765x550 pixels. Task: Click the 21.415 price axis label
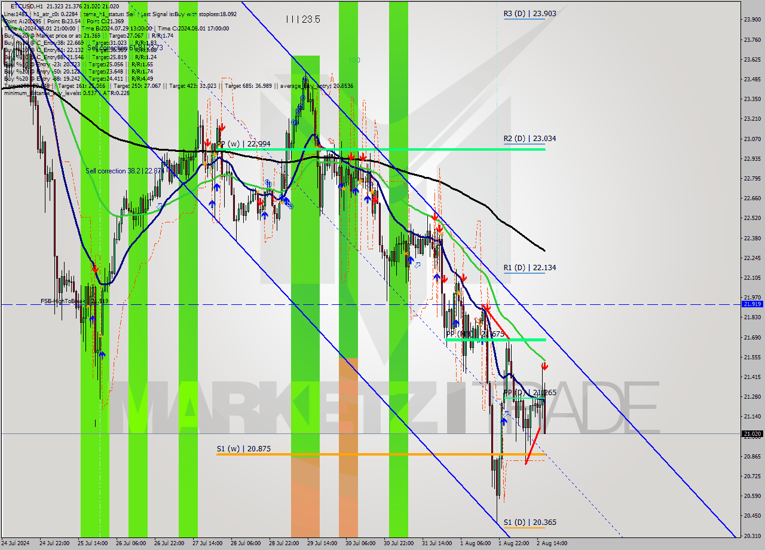tap(752, 377)
